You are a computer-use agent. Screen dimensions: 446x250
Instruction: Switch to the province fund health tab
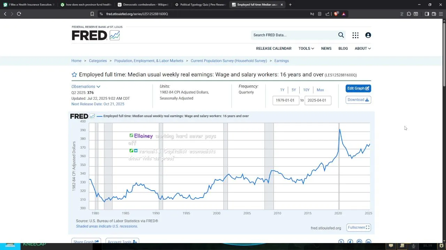coord(86,5)
